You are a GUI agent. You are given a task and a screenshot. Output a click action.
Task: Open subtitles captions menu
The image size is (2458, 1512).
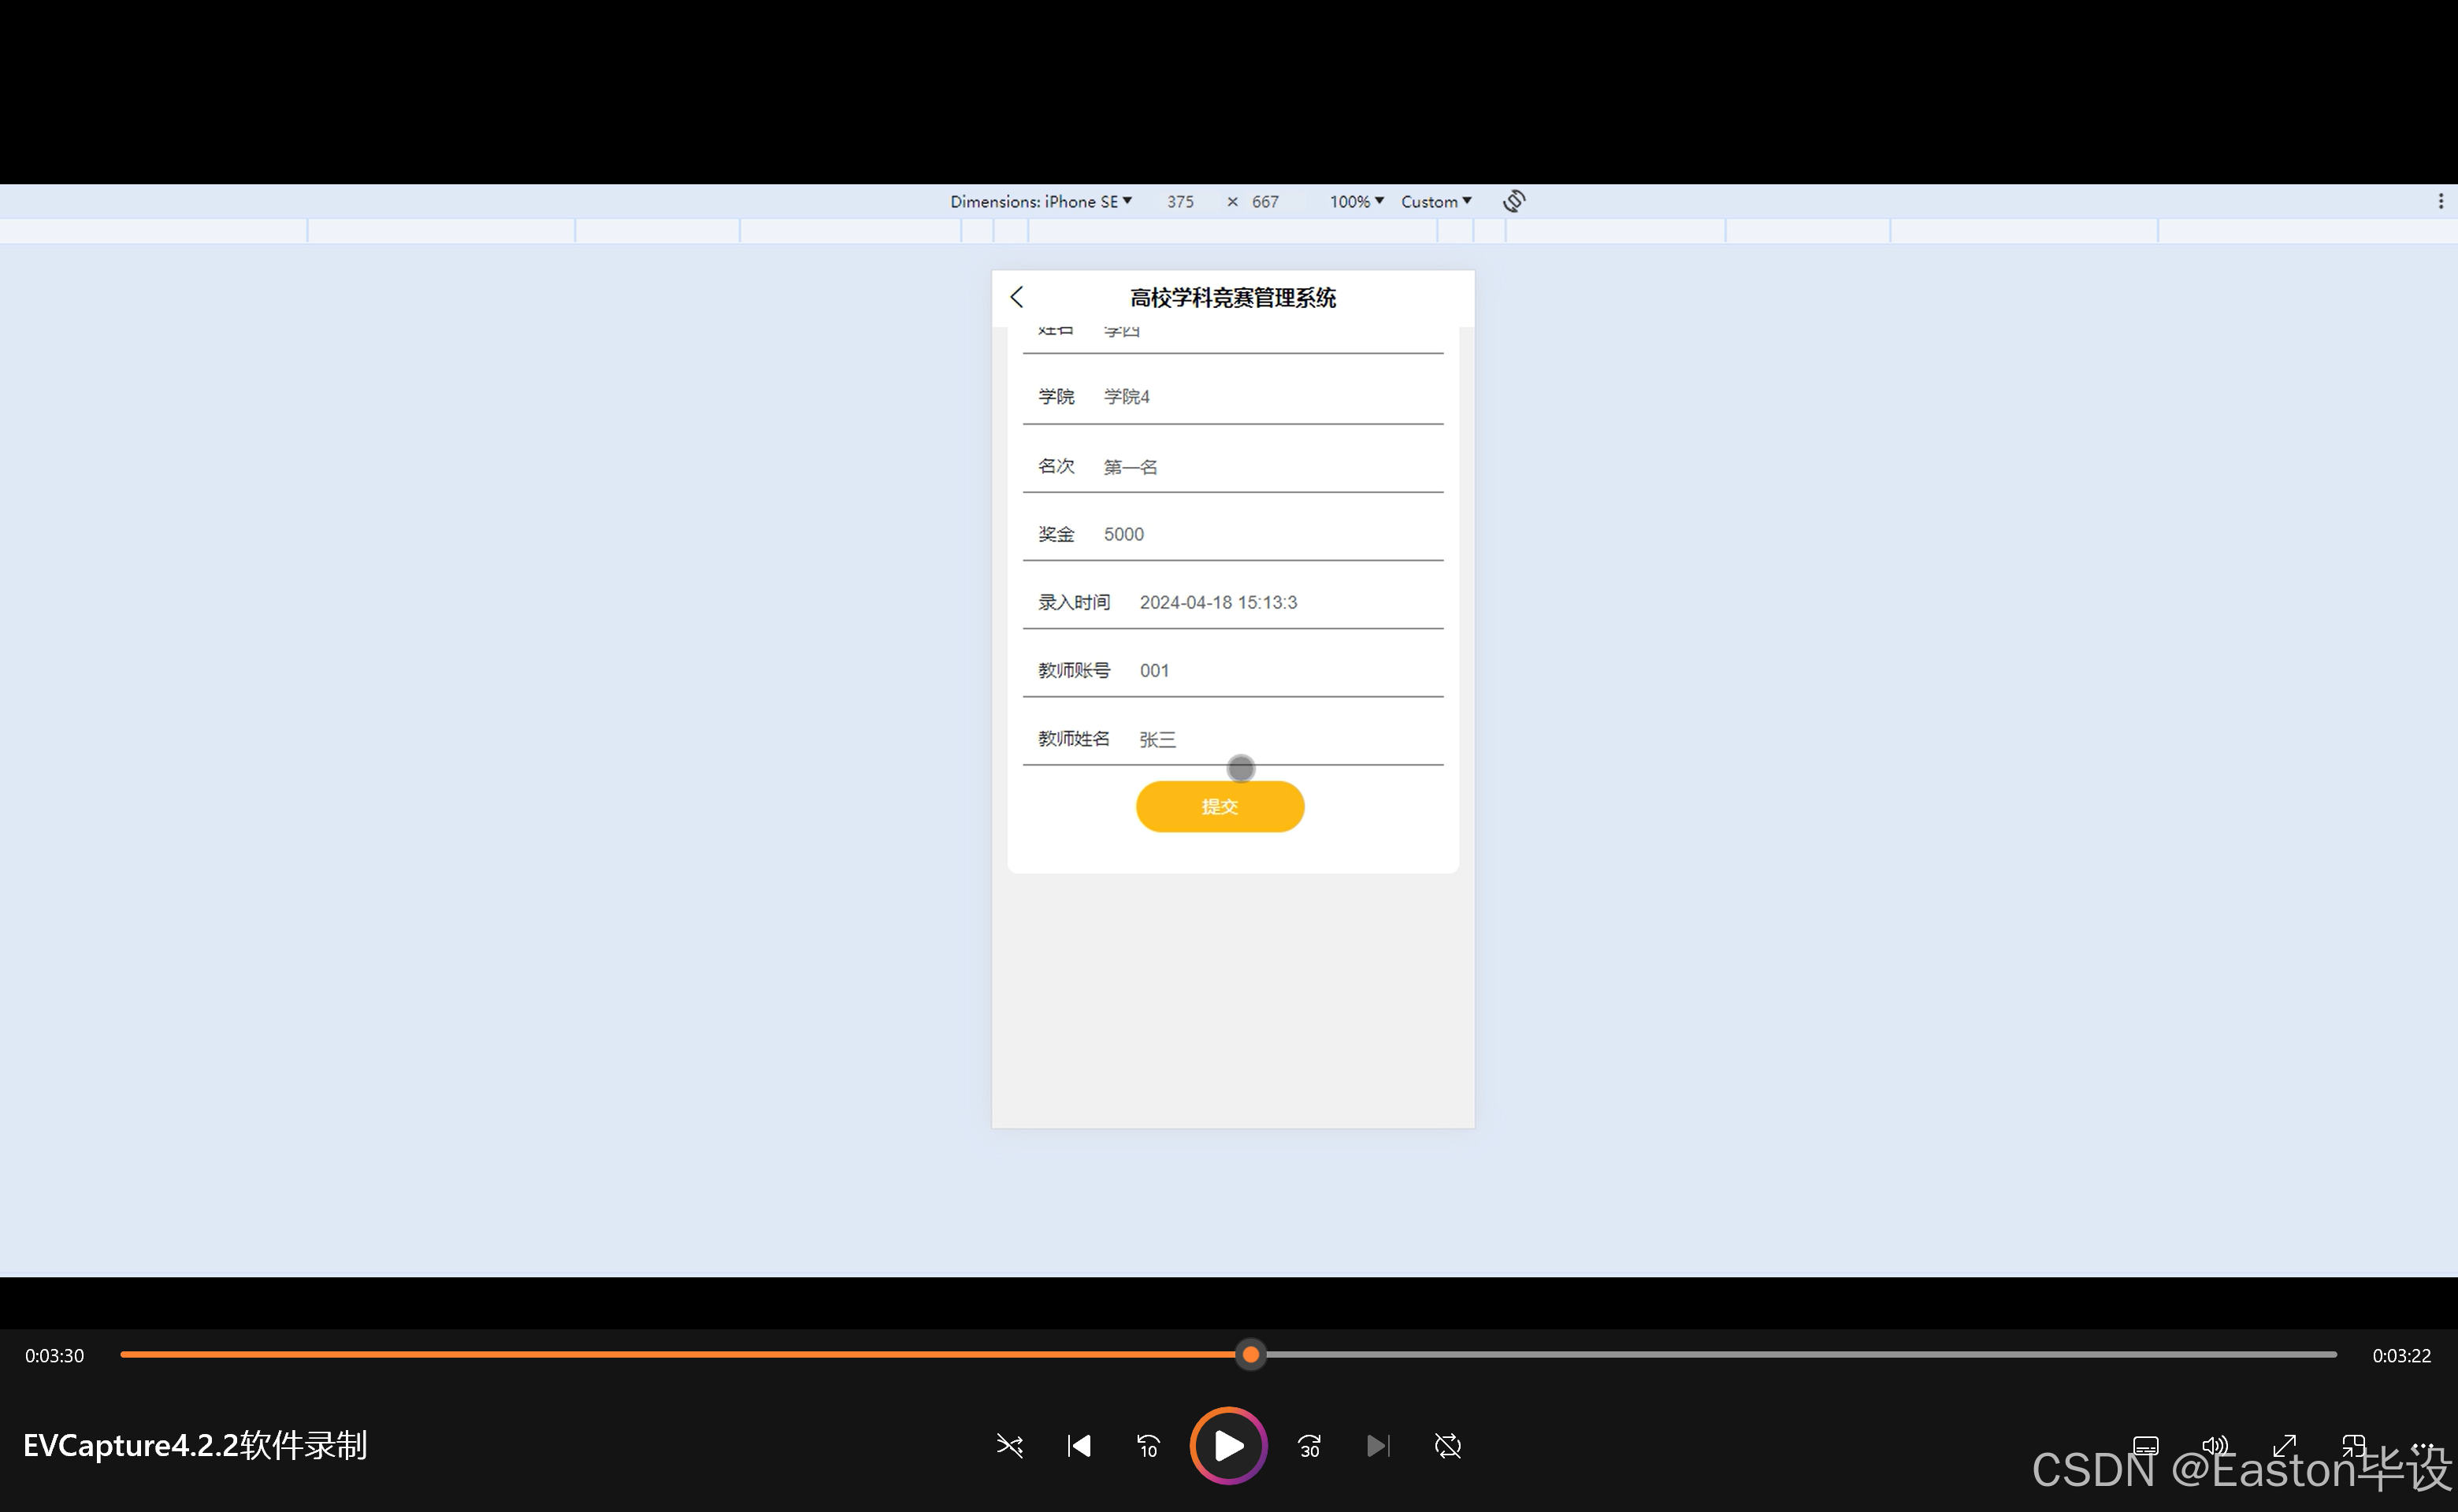pyautogui.click(x=2145, y=1445)
